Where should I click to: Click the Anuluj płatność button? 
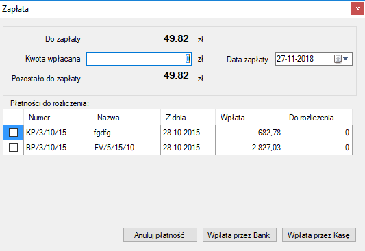160,235
